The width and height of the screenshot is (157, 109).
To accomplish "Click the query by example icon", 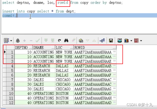I will click(81, 40).
